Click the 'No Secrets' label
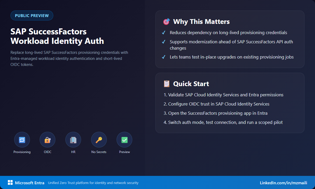This screenshot has height=189, width=315. pos(99,152)
